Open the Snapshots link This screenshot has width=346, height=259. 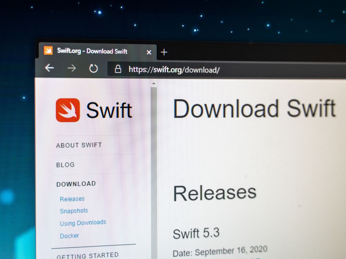pyautogui.click(x=74, y=210)
